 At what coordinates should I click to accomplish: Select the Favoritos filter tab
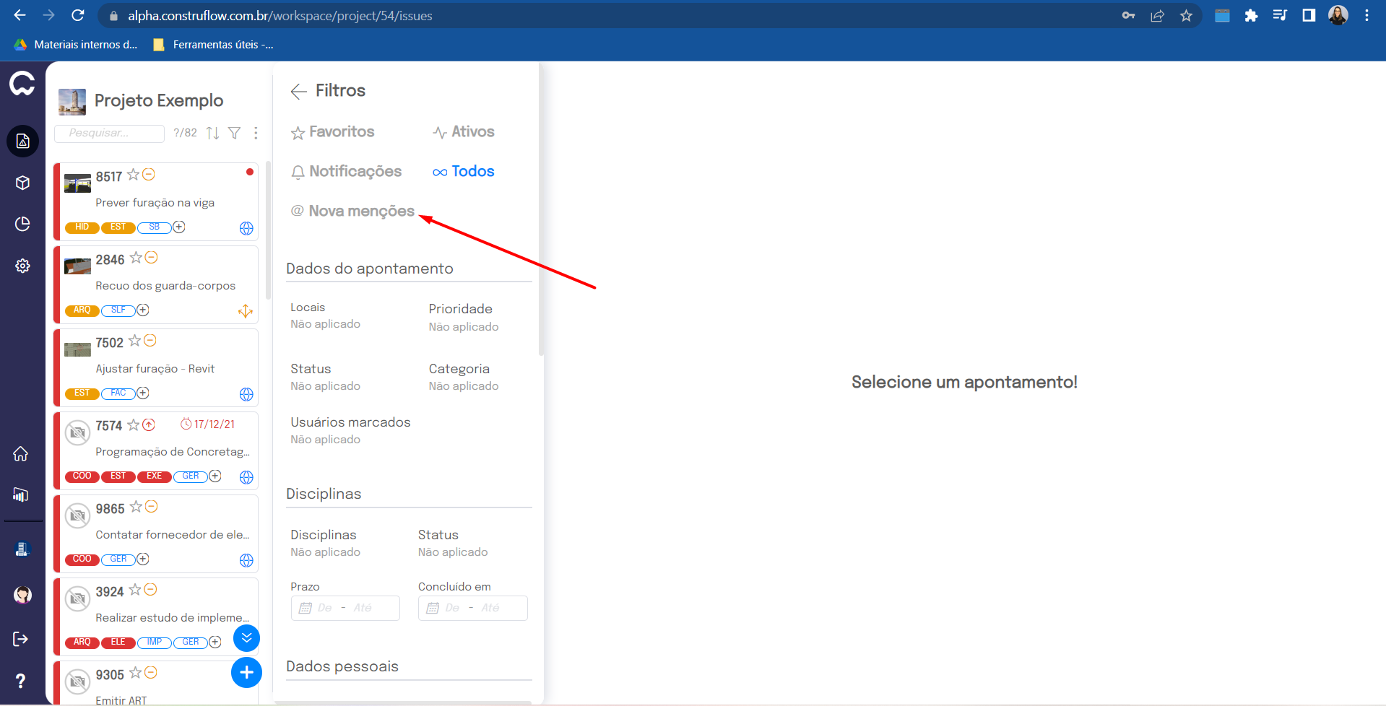[x=333, y=132]
